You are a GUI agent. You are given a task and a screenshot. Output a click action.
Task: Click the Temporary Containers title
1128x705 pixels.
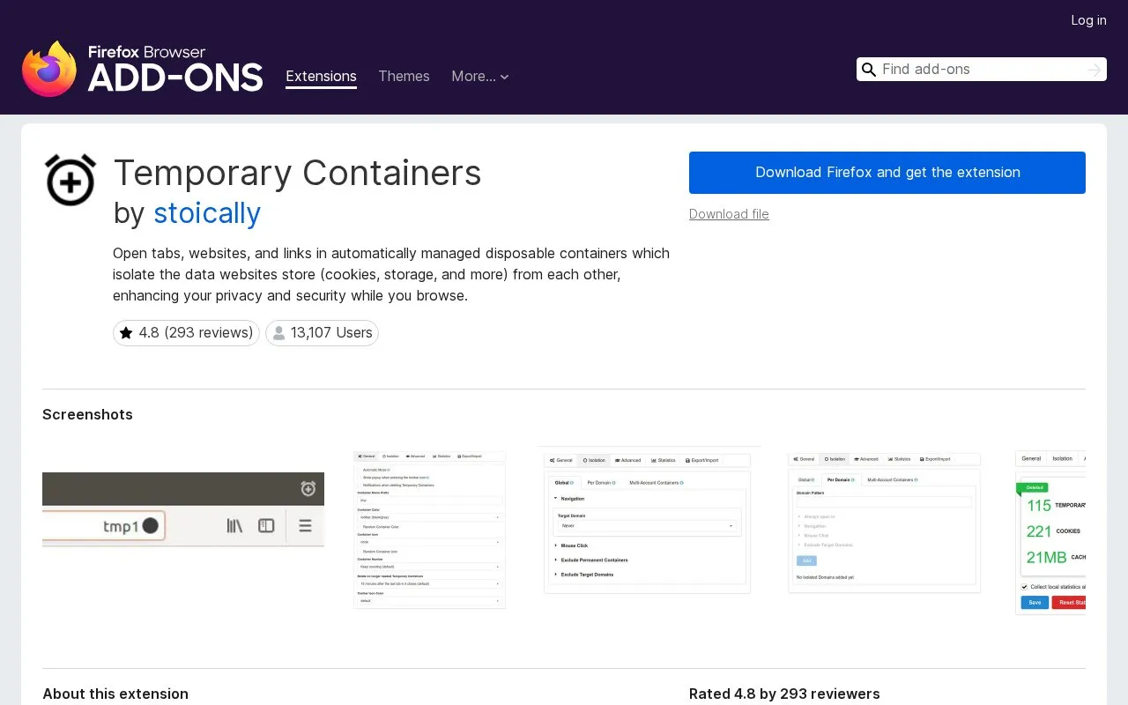(x=297, y=173)
